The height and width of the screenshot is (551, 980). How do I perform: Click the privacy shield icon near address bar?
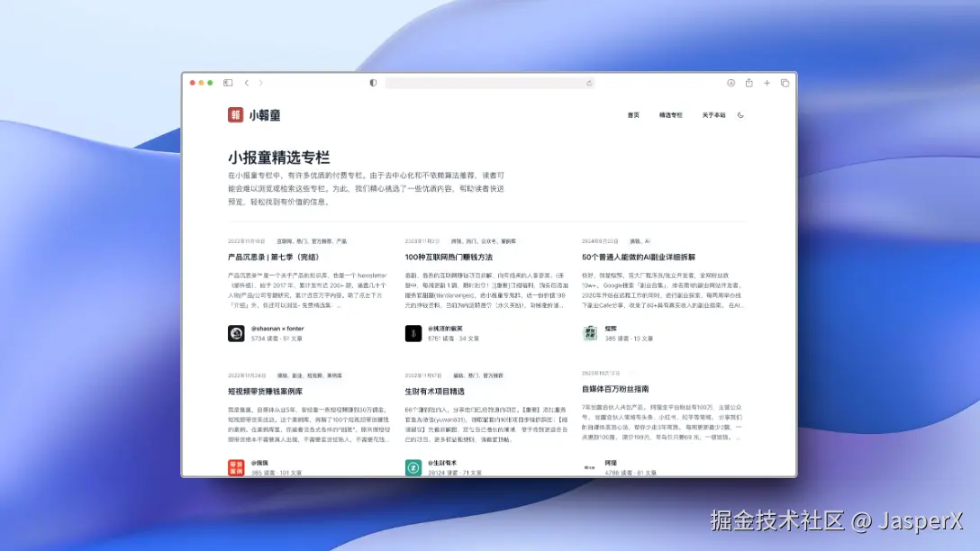pyautogui.click(x=372, y=82)
